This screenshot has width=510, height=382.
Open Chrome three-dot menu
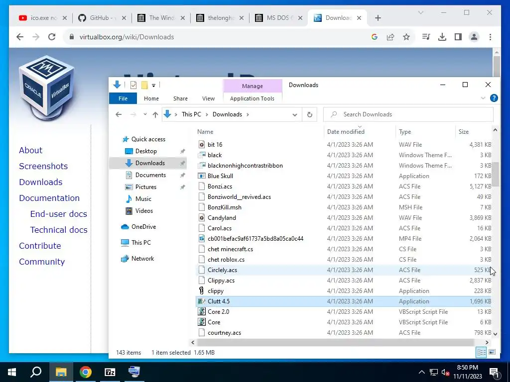[x=490, y=37]
